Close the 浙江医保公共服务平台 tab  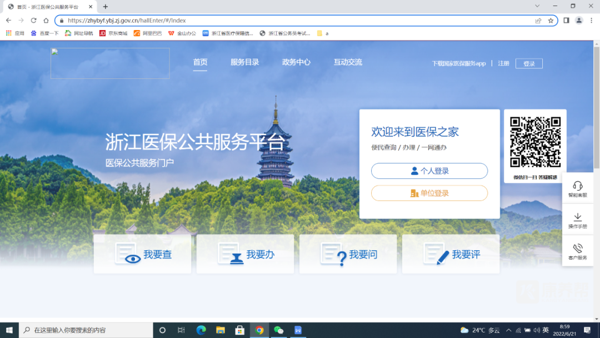tap(91, 7)
